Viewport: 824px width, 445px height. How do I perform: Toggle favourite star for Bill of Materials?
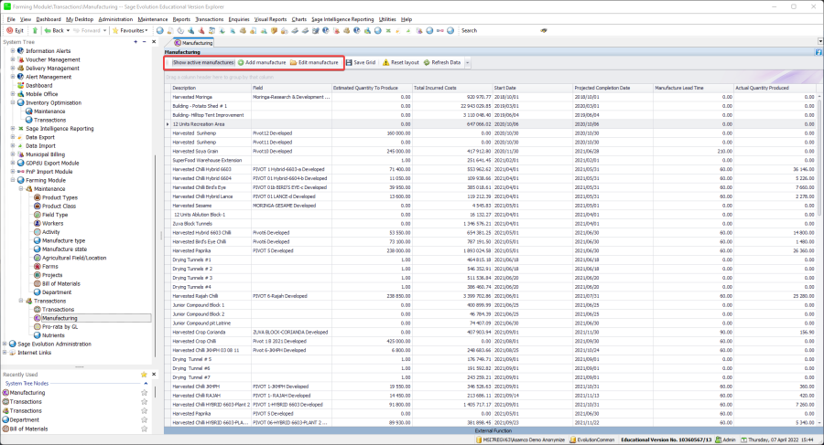click(144, 429)
